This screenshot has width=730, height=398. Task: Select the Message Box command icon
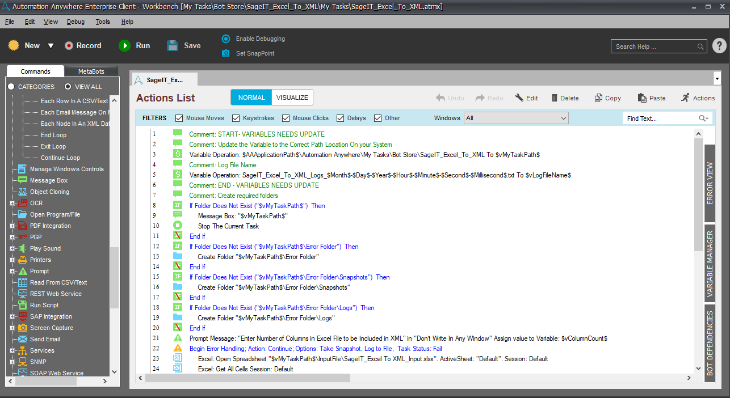click(22, 180)
